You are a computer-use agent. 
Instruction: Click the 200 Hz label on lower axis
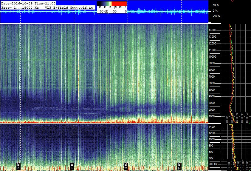[x=213, y=164]
